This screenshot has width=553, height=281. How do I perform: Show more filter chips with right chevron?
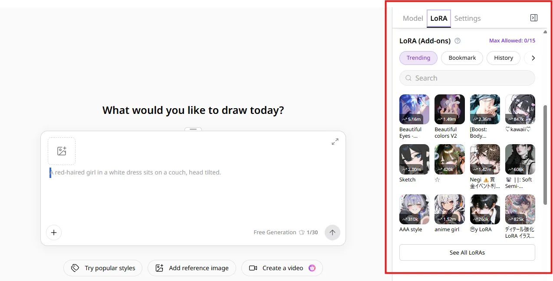click(533, 58)
